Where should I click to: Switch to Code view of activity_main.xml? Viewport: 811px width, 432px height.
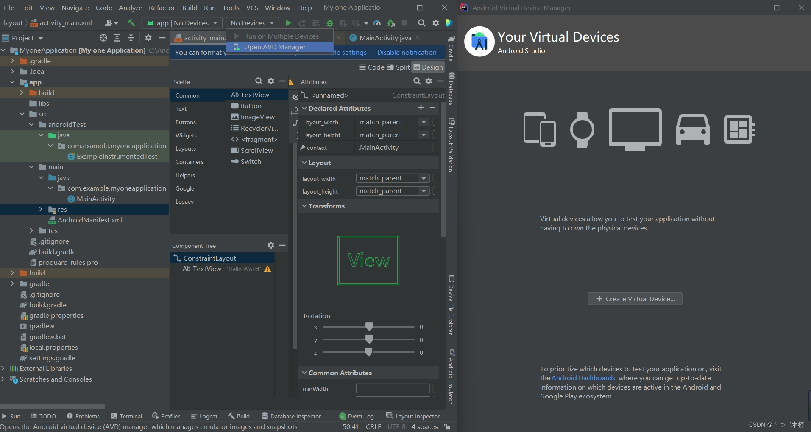[371, 67]
